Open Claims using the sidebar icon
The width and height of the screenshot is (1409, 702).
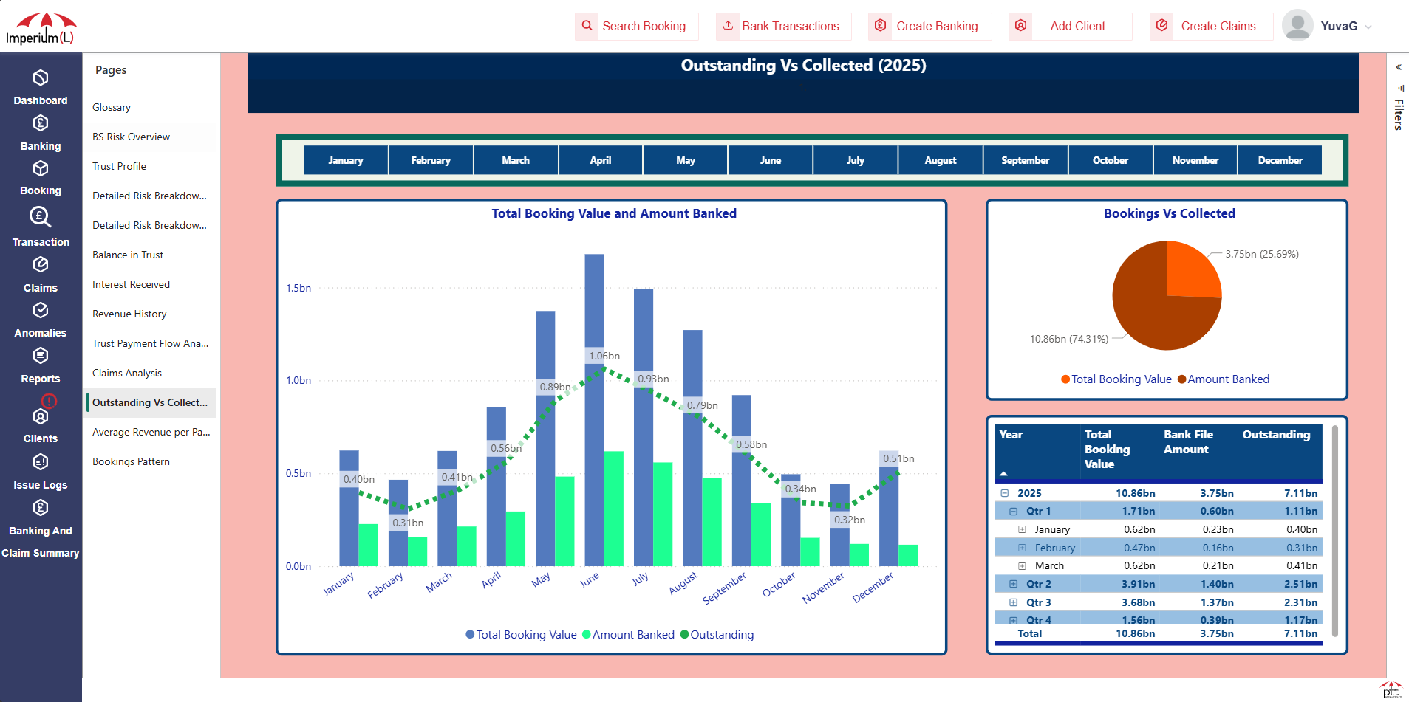(x=41, y=265)
